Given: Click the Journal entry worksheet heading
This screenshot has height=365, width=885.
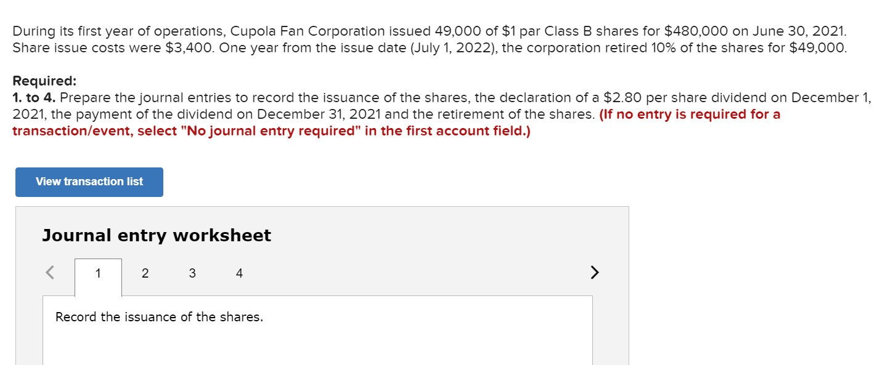Looking at the screenshot, I should (x=156, y=235).
